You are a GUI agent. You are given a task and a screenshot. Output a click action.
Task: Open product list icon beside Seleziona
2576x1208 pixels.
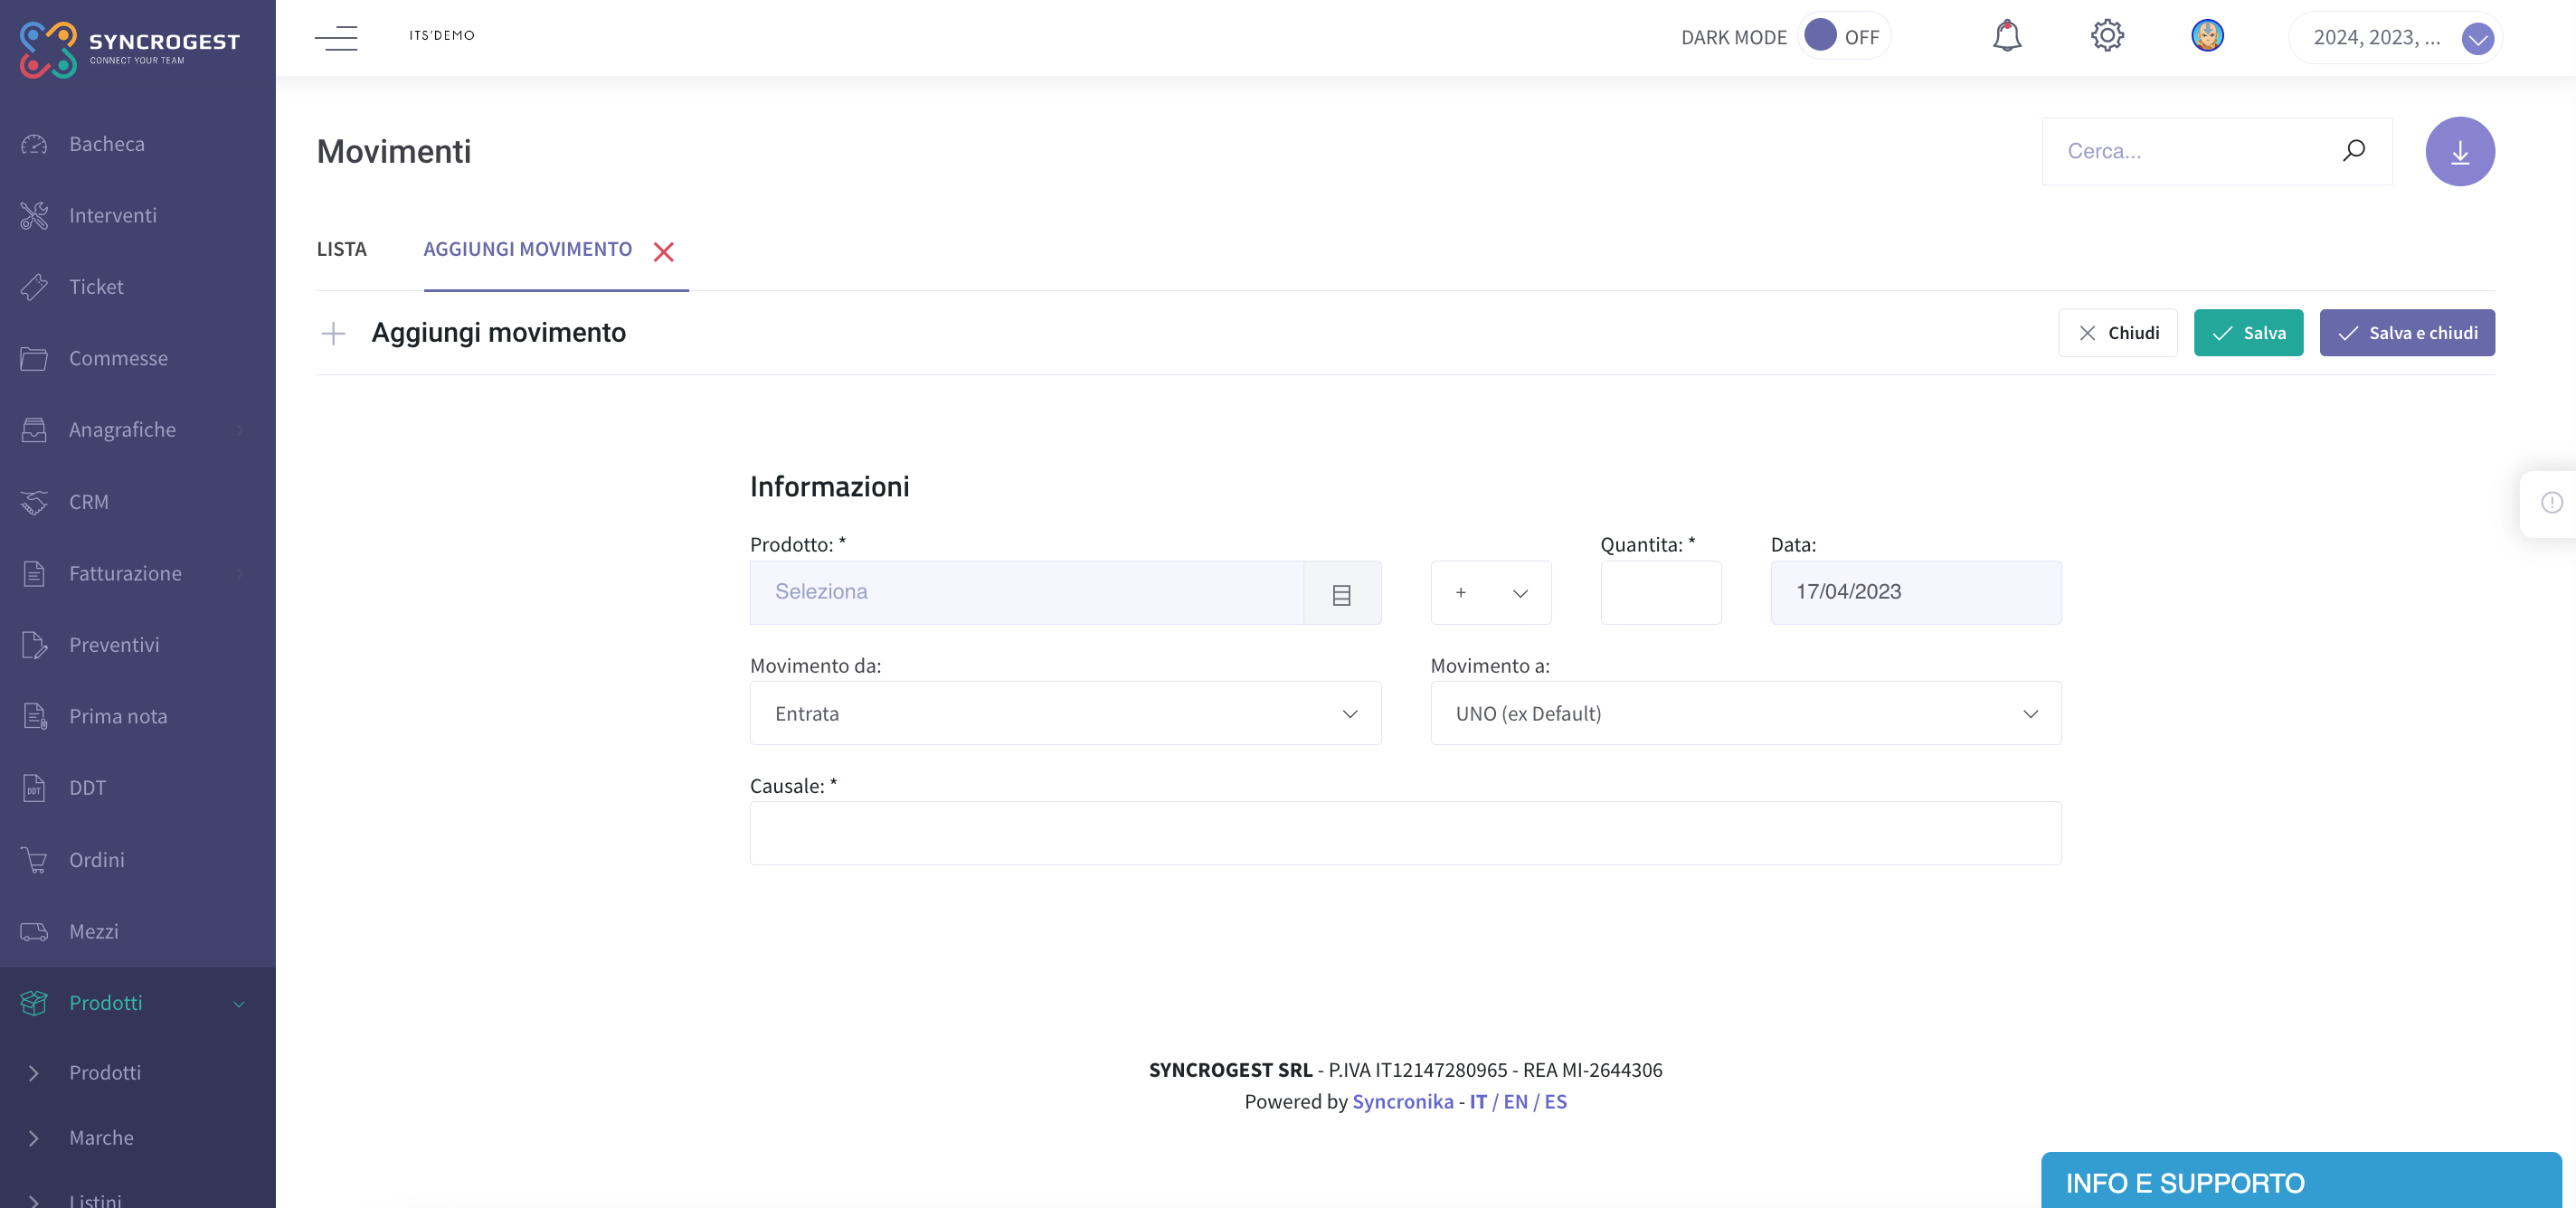(1341, 594)
